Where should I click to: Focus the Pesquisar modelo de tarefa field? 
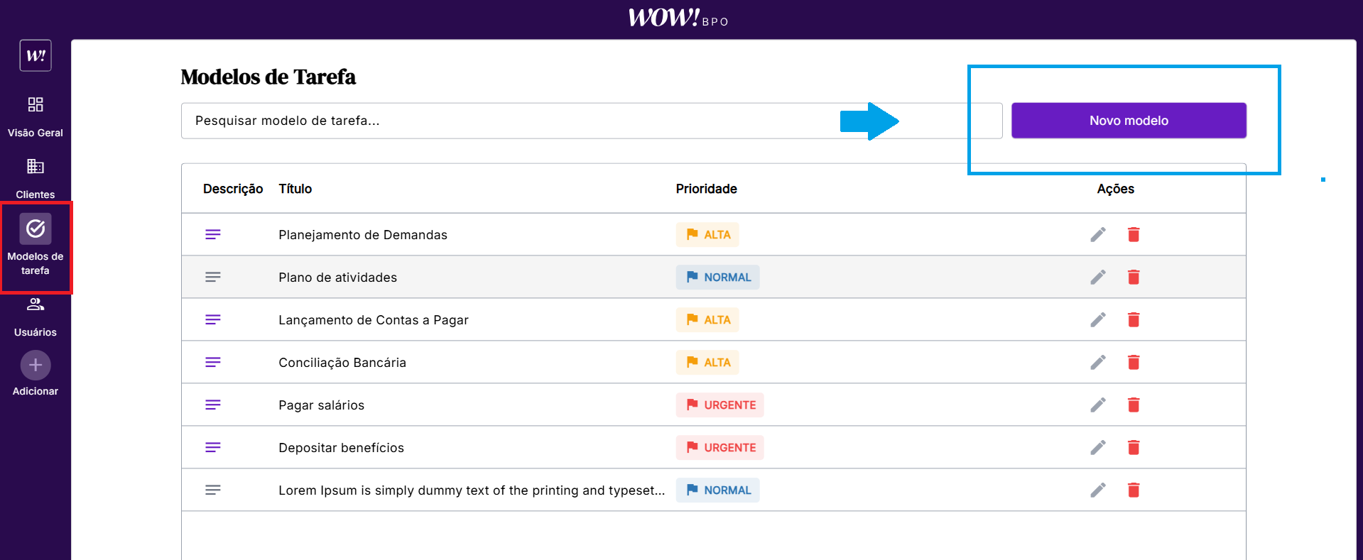[497, 121]
